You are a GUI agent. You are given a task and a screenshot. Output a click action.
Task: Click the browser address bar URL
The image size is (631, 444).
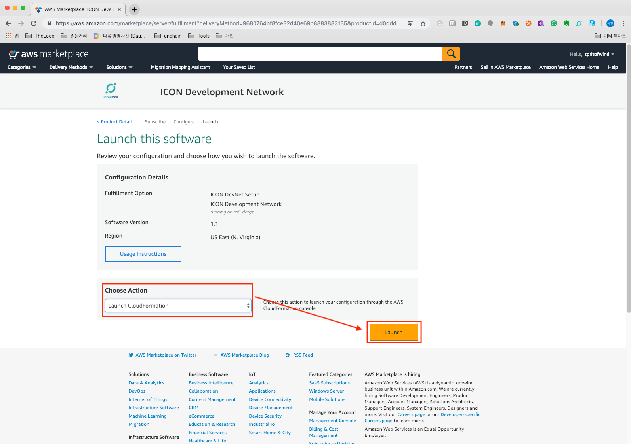click(228, 23)
